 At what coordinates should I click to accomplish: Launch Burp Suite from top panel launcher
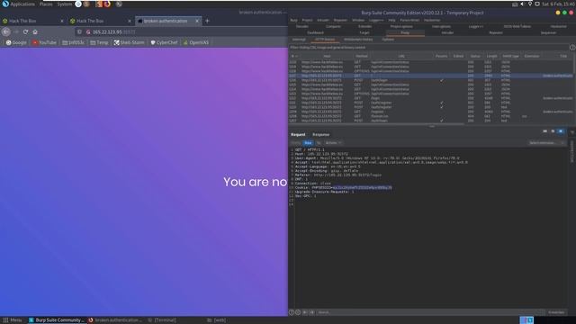click(99, 4)
